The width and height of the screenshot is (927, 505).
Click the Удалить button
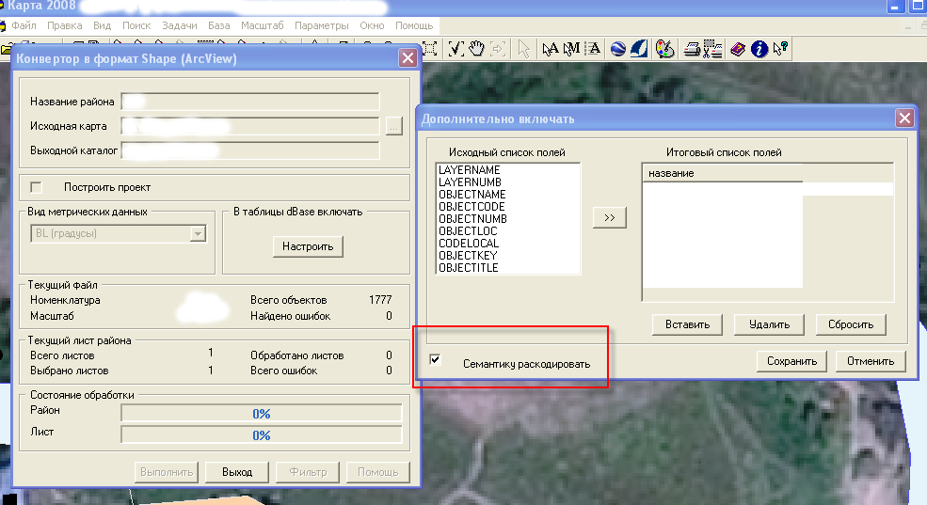coord(769,324)
